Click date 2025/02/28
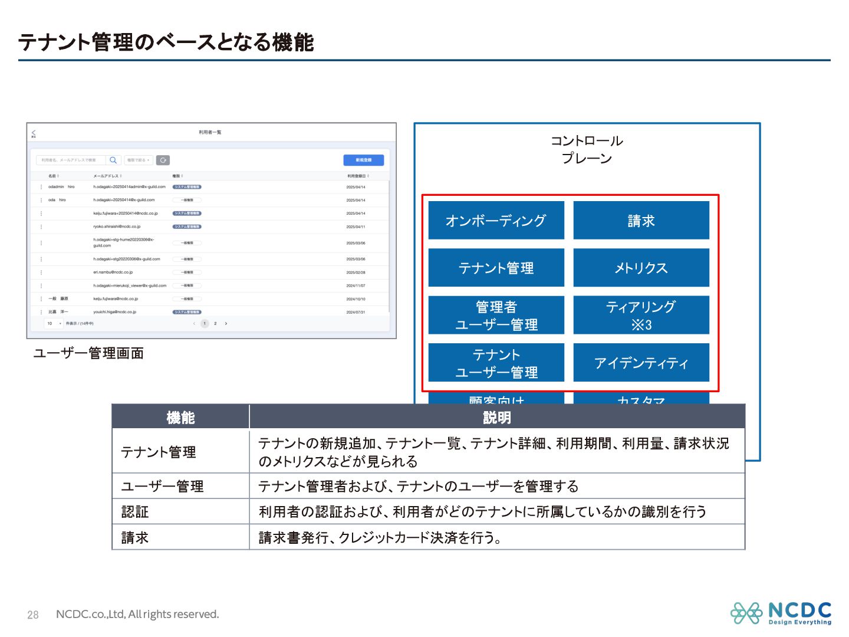Image resolution: width=849 pixels, height=637 pixels. point(356,272)
